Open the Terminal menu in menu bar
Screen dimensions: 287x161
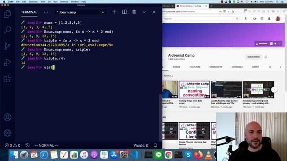[64, 2]
